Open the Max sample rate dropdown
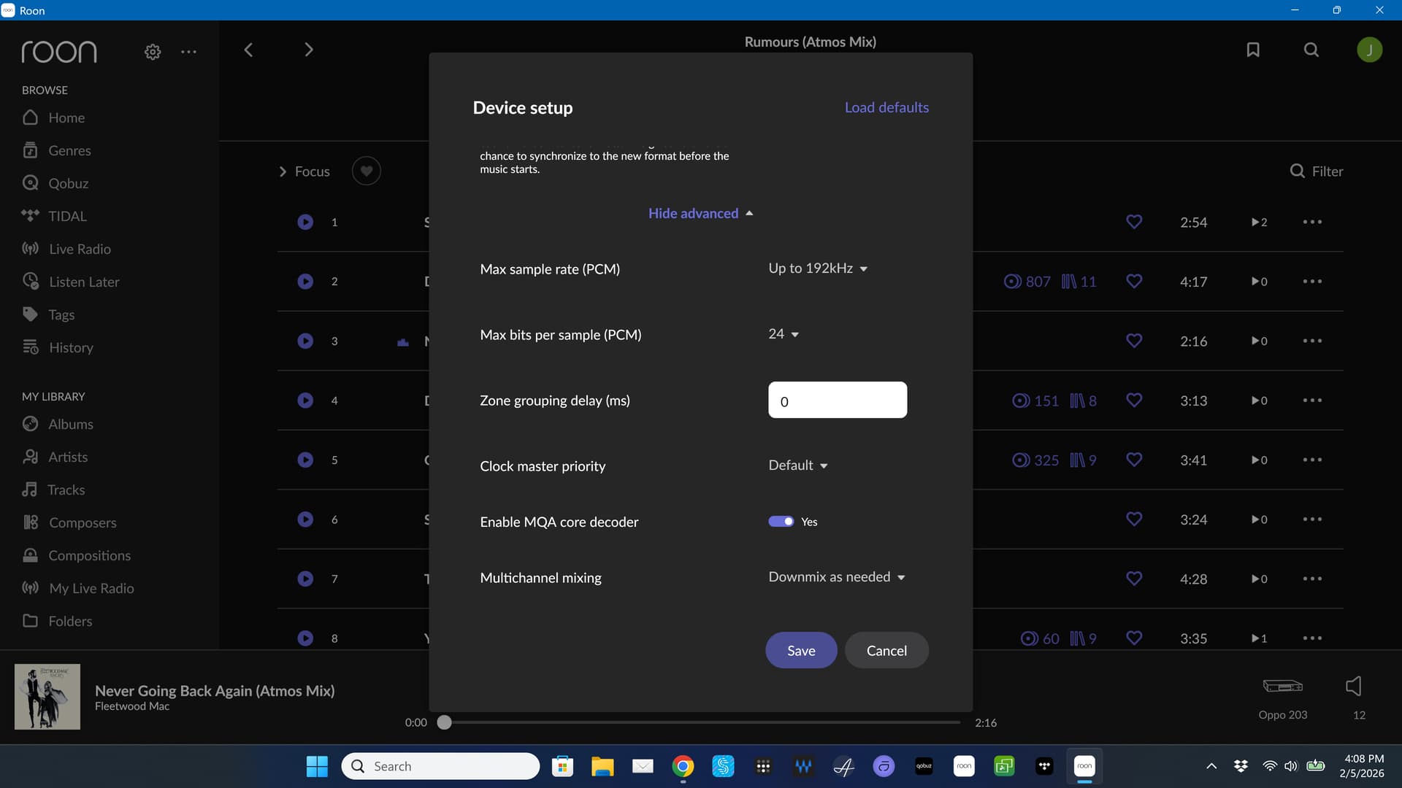 (x=817, y=269)
